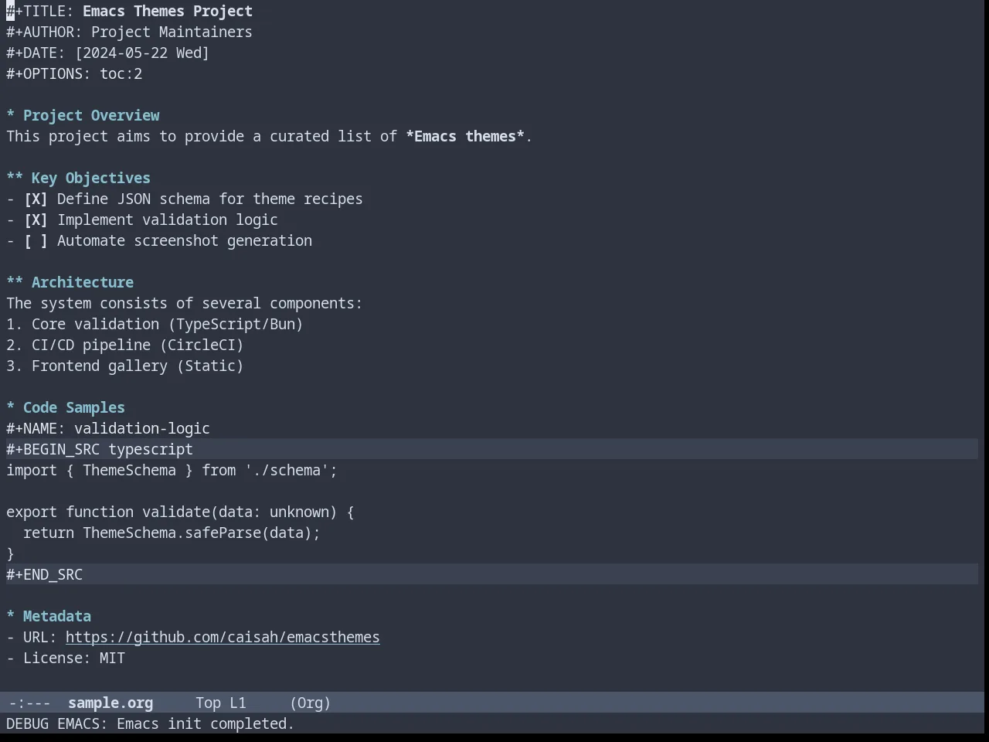Click the License: MIT list item

pos(66,659)
